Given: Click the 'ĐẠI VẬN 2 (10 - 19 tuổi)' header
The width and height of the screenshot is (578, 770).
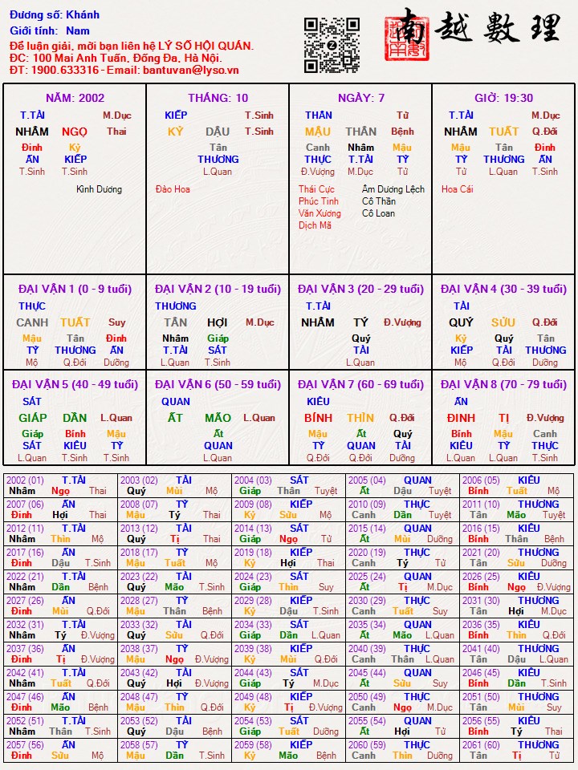Looking at the screenshot, I should pyautogui.click(x=218, y=289).
